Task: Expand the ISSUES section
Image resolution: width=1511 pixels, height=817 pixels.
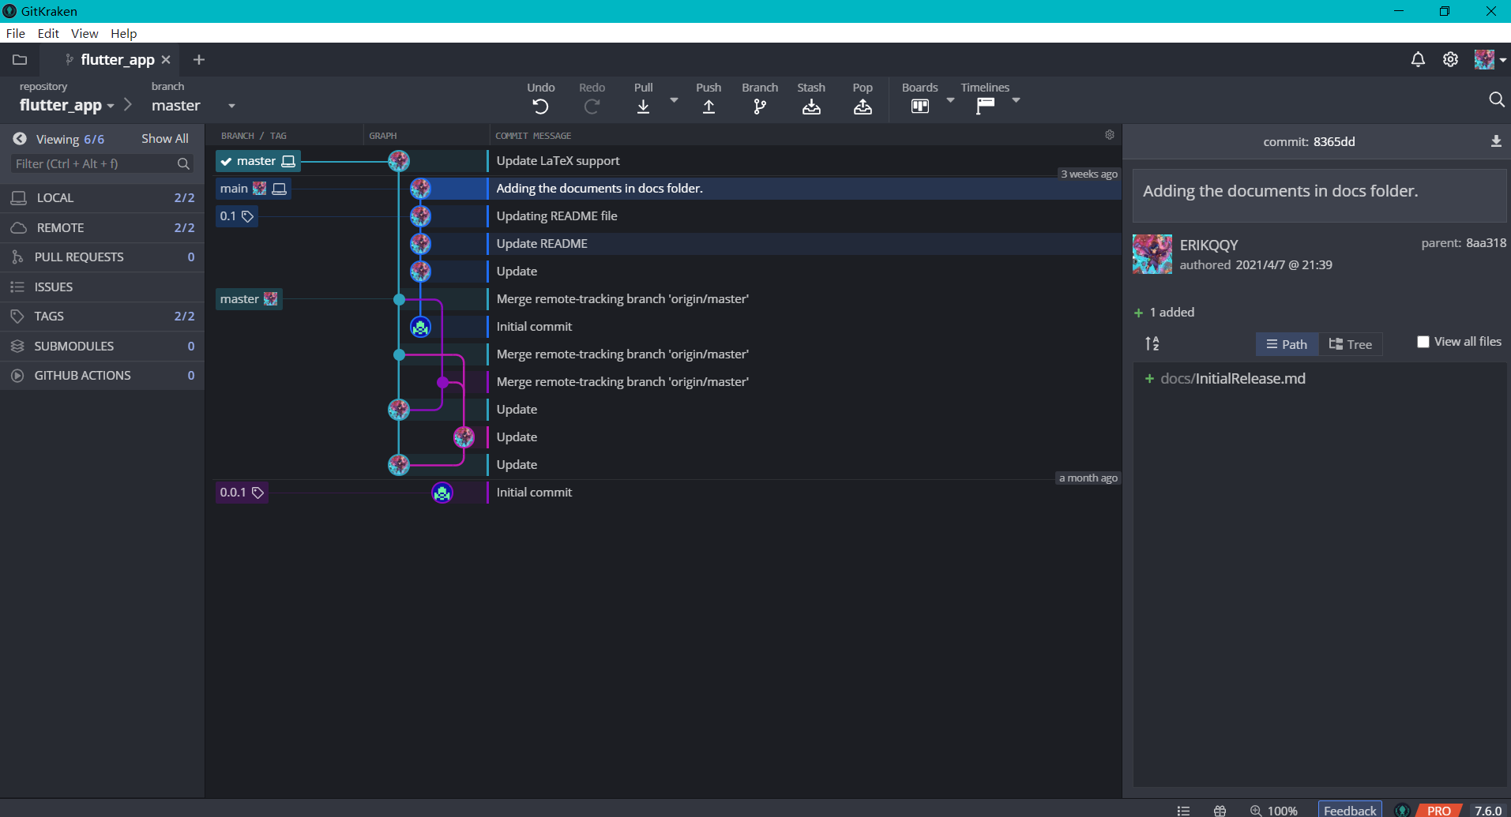Action: (x=102, y=287)
